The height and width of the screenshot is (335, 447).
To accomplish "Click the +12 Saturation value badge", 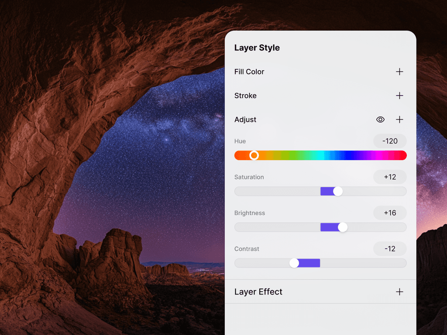I will pyautogui.click(x=389, y=177).
